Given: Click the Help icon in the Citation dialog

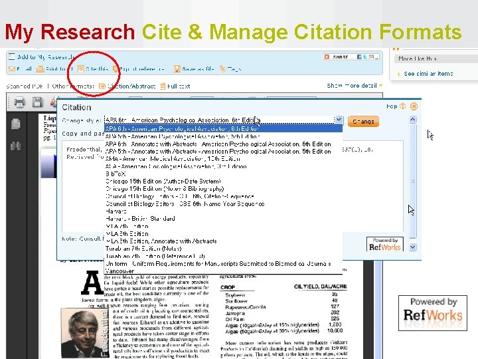Looking at the screenshot, I should (402, 106).
